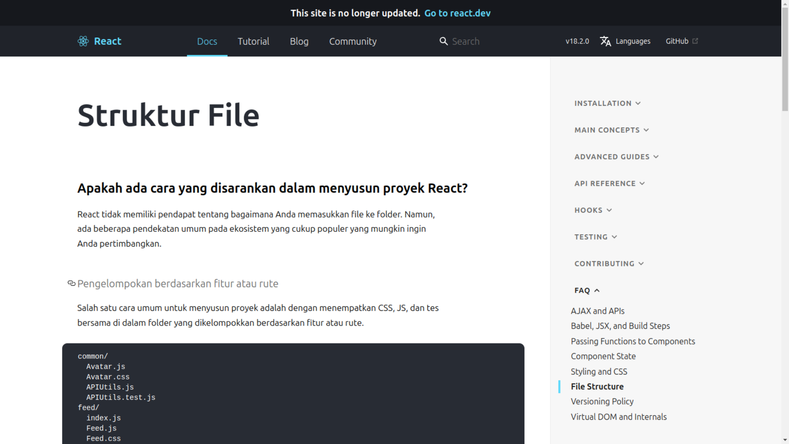Open Virtual DOM and Internals page
789x444 pixels.
coord(618,417)
